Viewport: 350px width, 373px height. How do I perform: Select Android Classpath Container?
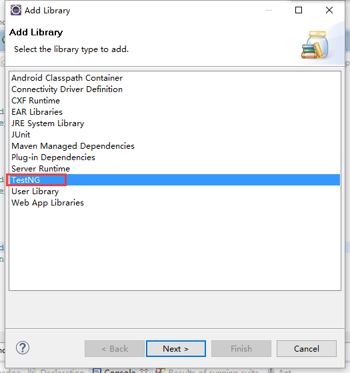(x=67, y=78)
